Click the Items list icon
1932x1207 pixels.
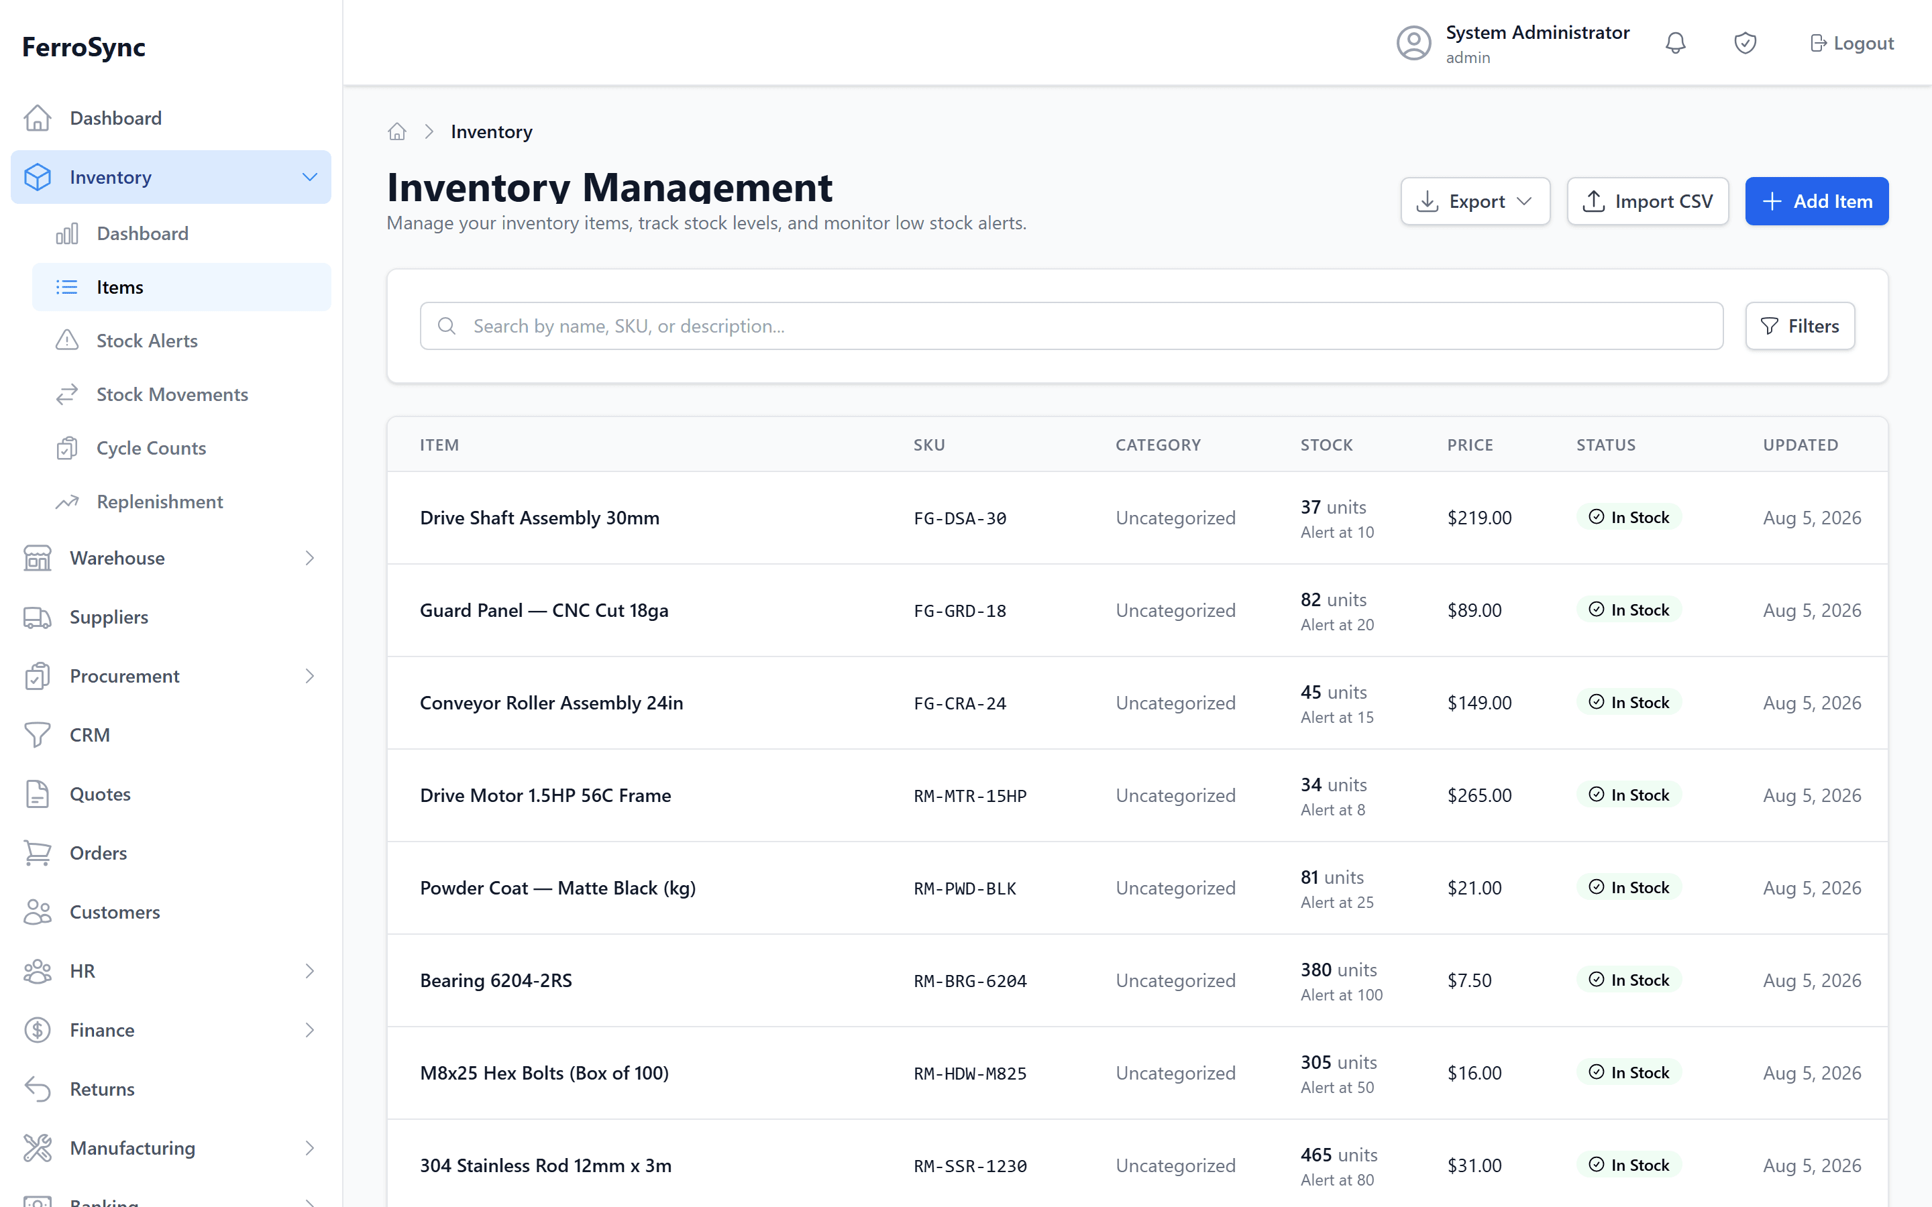coord(67,286)
